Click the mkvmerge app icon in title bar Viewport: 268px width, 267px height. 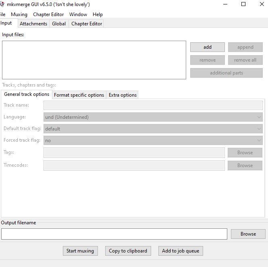click(2, 4)
